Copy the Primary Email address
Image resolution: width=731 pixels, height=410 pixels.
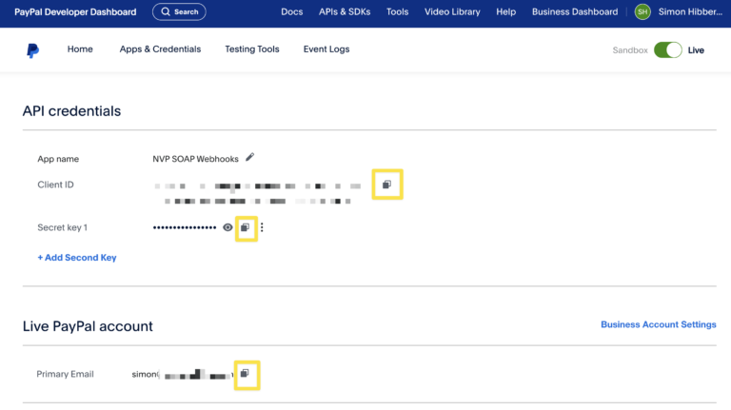pos(245,374)
